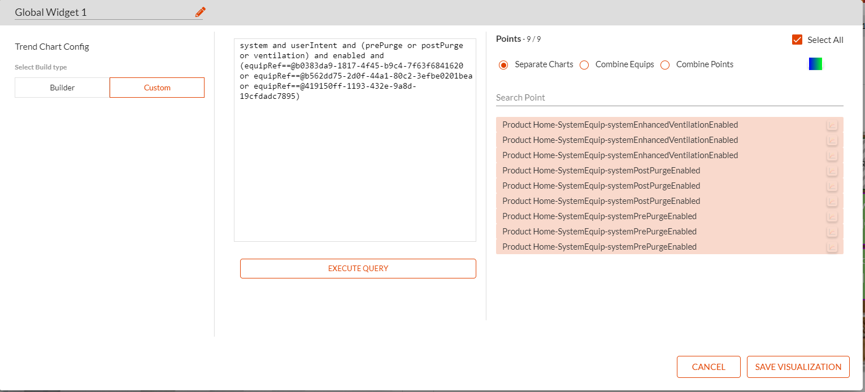Open the blue-green gradient color swatch
The image size is (865, 392).
pyautogui.click(x=815, y=64)
